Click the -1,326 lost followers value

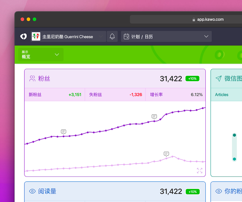point(136,94)
